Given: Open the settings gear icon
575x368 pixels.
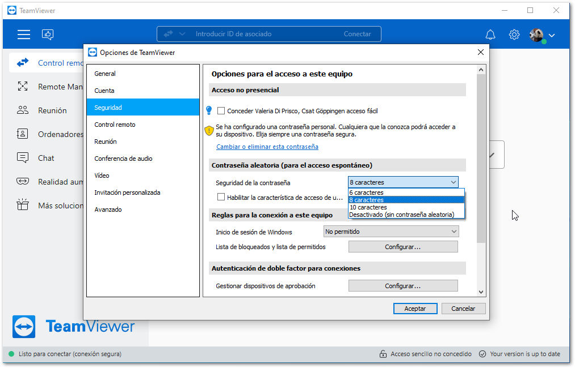Looking at the screenshot, I should (514, 35).
